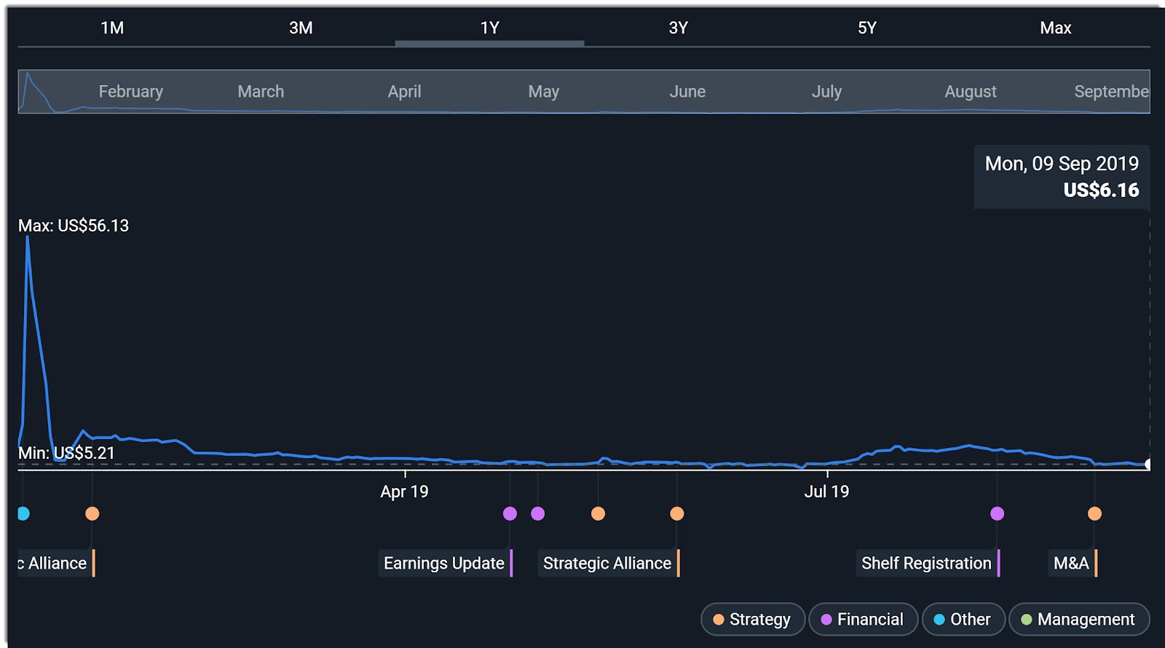This screenshot has width=1165, height=648.
Task: Switch to the 1M time range tab
Action: point(112,28)
